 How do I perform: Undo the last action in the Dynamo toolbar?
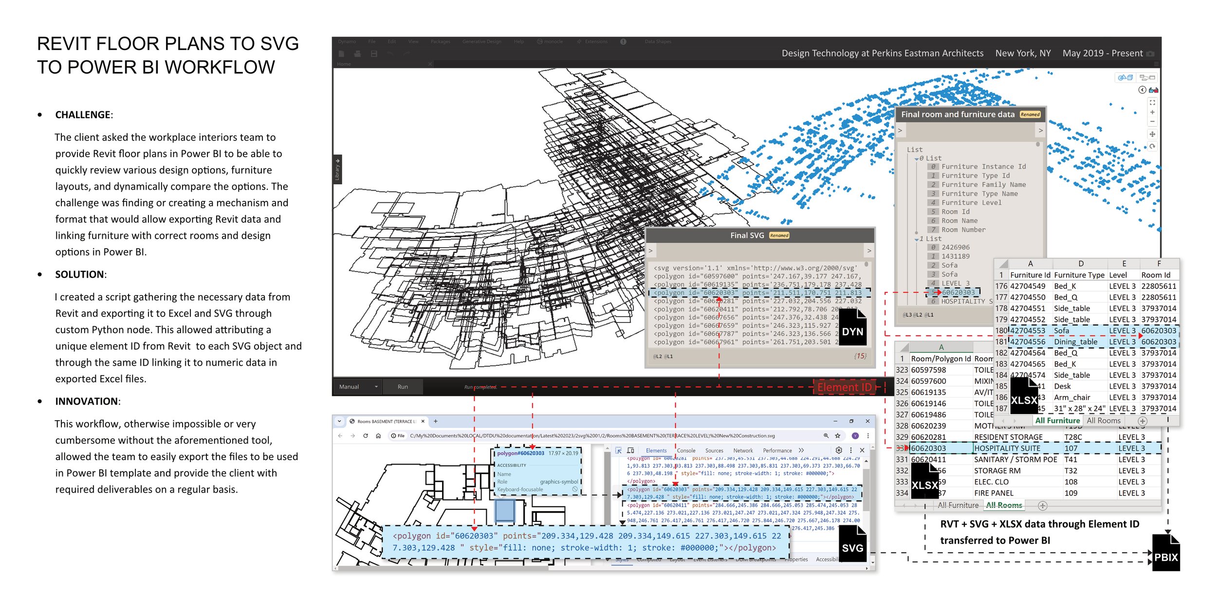pyautogui.click(x=390, y=54)
